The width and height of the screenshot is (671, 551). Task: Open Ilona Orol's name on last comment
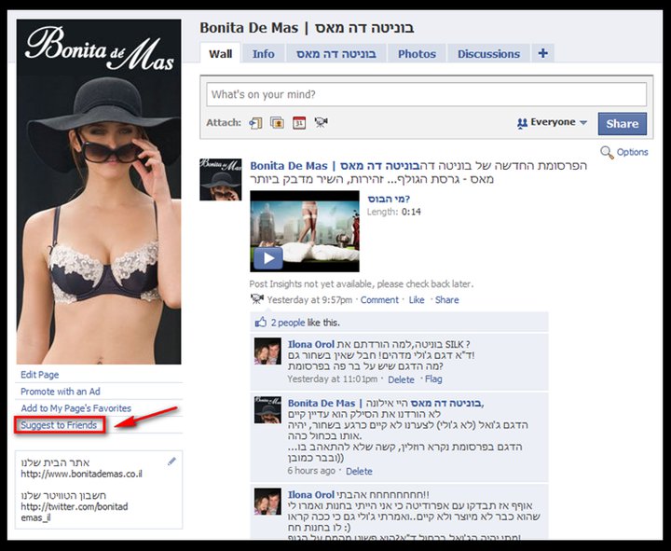click(310, 495)
